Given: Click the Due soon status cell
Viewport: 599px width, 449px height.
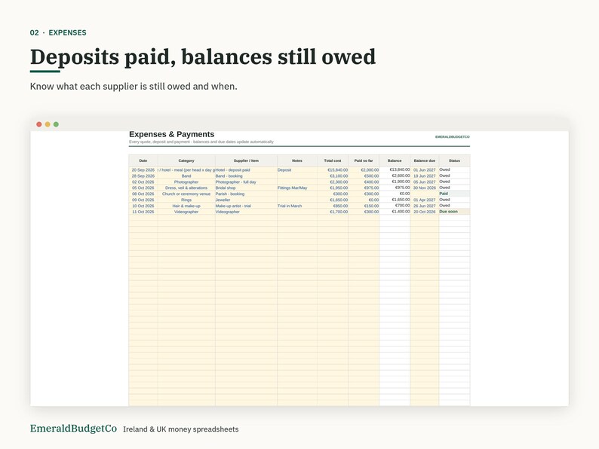Looking at the screenshot, I should pyautogui.click(x=455, y=212).
